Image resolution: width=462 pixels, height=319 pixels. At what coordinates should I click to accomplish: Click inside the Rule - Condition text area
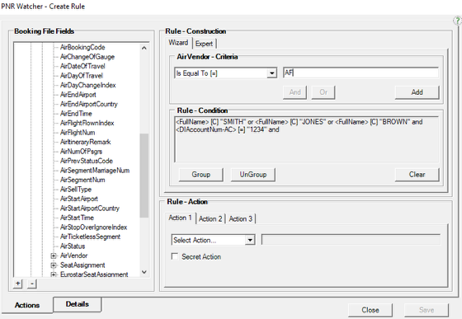click(x=306, y=139)
